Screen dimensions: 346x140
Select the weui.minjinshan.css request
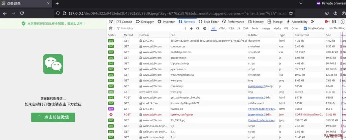click(x=226, y=75)
